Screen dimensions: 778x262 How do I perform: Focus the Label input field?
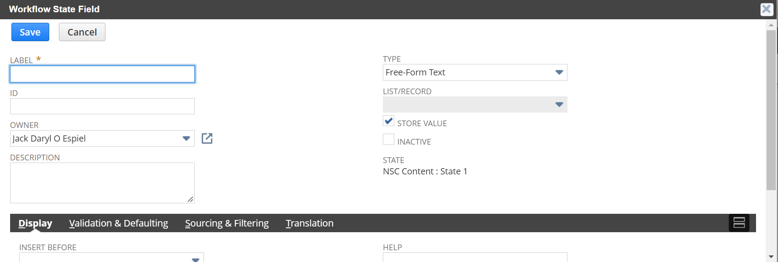point(102,74)
